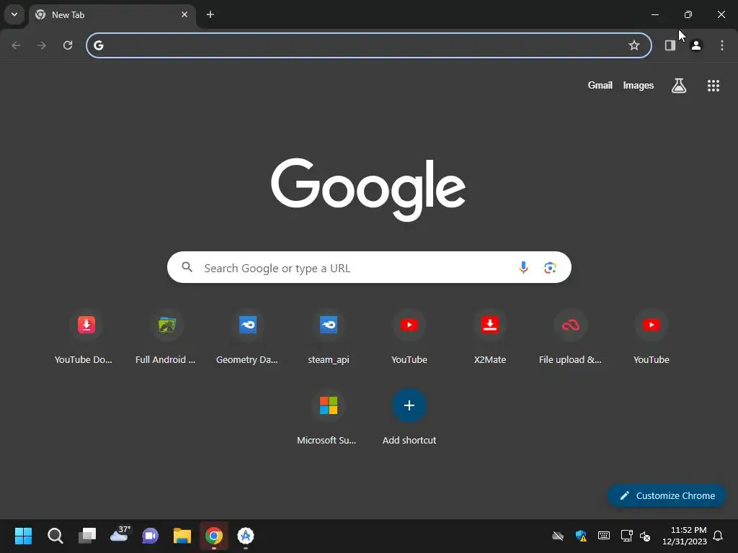Open the Chrome three-dot menu

pos(722,45)
